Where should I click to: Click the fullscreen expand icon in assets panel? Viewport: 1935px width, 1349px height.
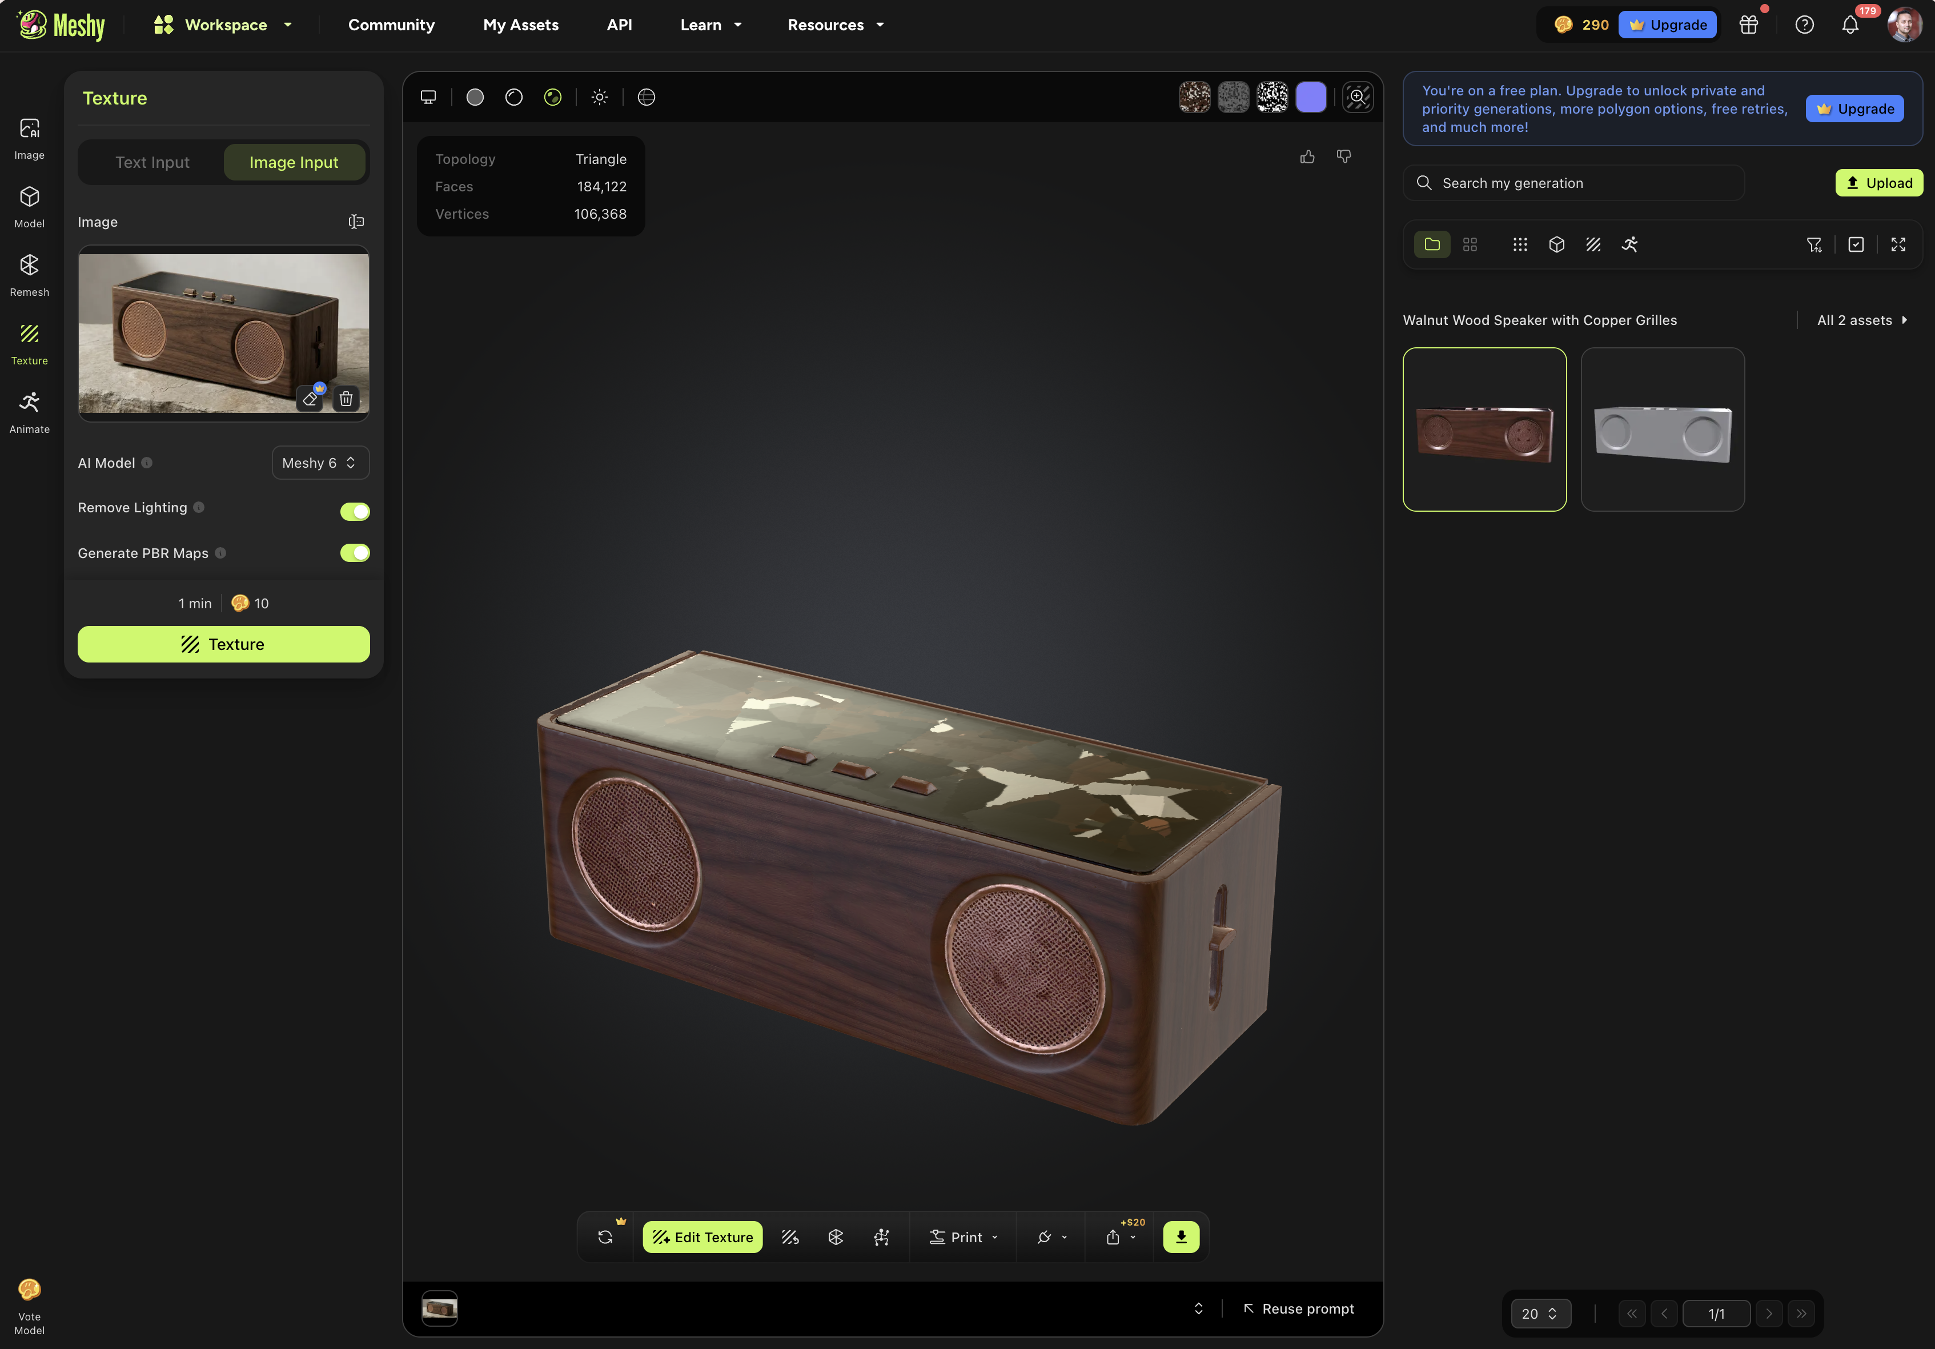click(1898, 244)
